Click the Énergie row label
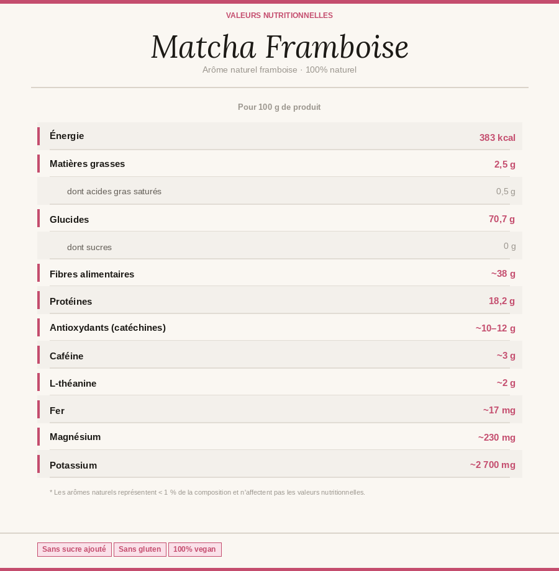The image size is (559, 571). point(67,136)
